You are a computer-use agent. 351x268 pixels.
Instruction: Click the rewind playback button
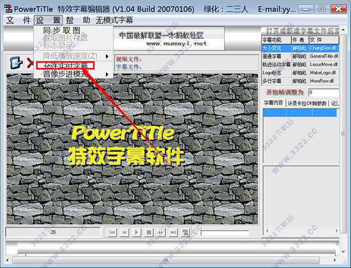point(124,232)
